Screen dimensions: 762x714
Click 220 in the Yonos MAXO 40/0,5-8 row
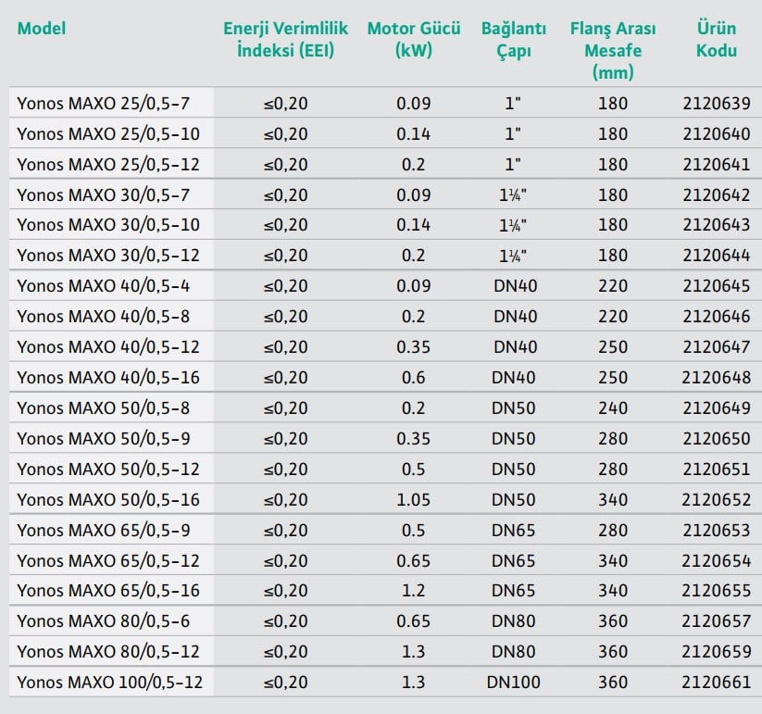point(613,317)
